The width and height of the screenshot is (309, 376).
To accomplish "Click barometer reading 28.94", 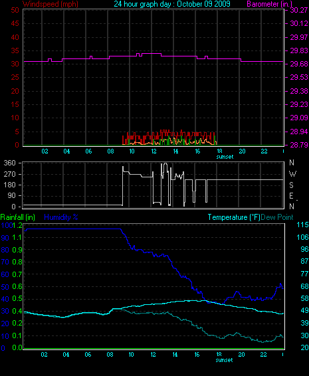I will [299, 132].
